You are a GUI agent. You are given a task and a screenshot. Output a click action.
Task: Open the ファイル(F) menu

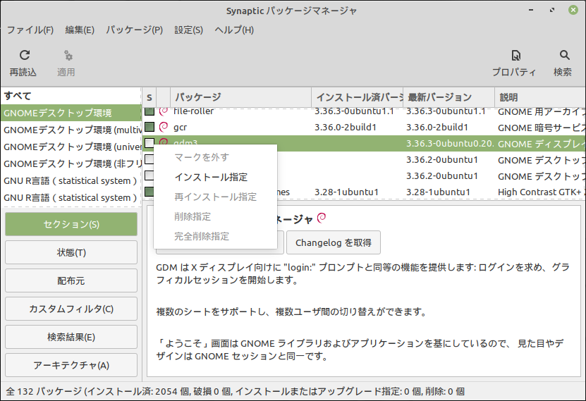click(x=30, y=30)
